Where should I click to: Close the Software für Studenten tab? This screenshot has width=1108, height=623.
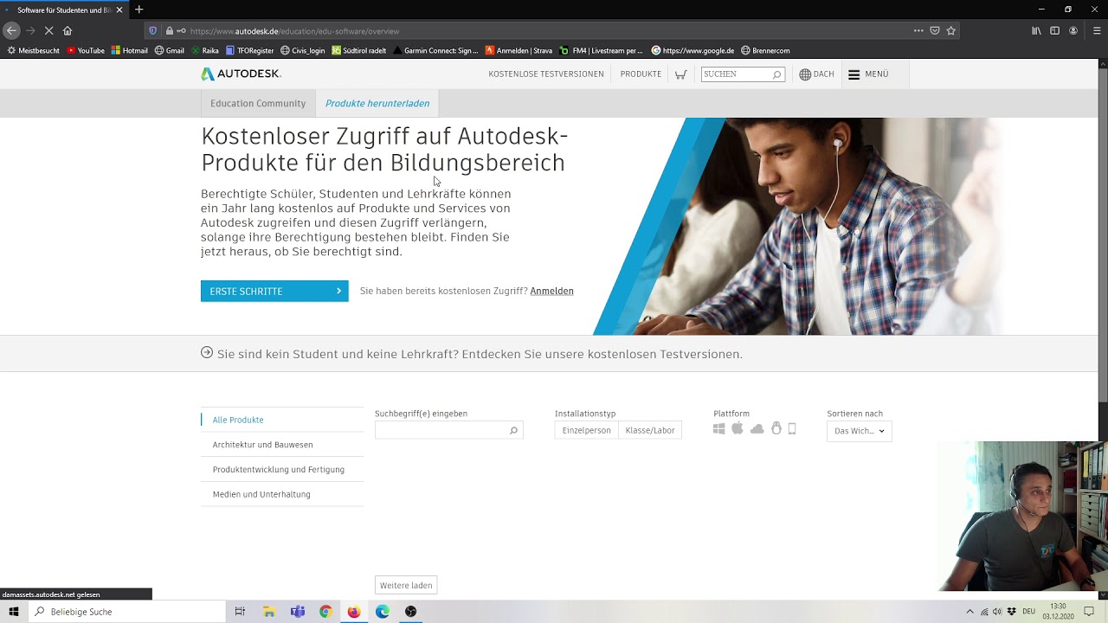pos(119,10)
